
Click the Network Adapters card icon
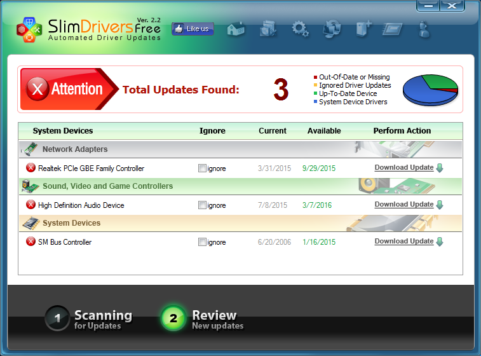30,149
